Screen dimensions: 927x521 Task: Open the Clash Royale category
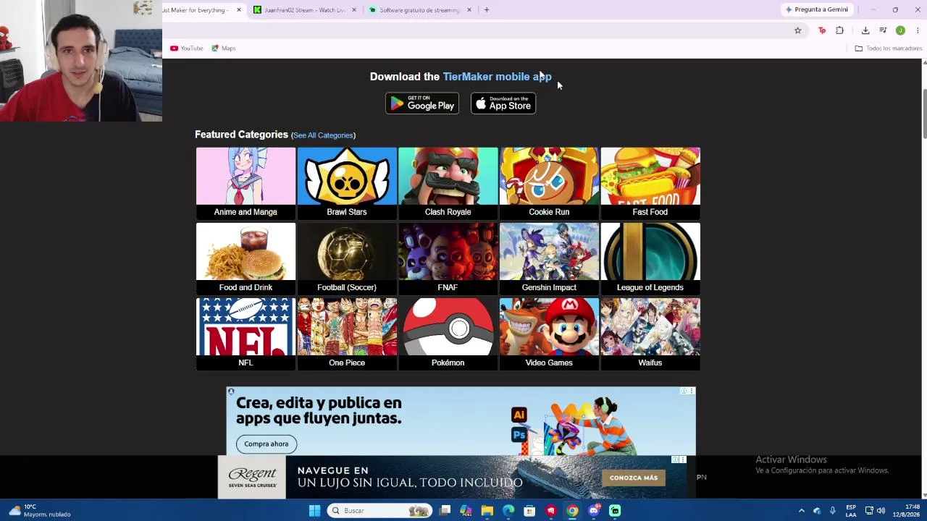point(448,183)
